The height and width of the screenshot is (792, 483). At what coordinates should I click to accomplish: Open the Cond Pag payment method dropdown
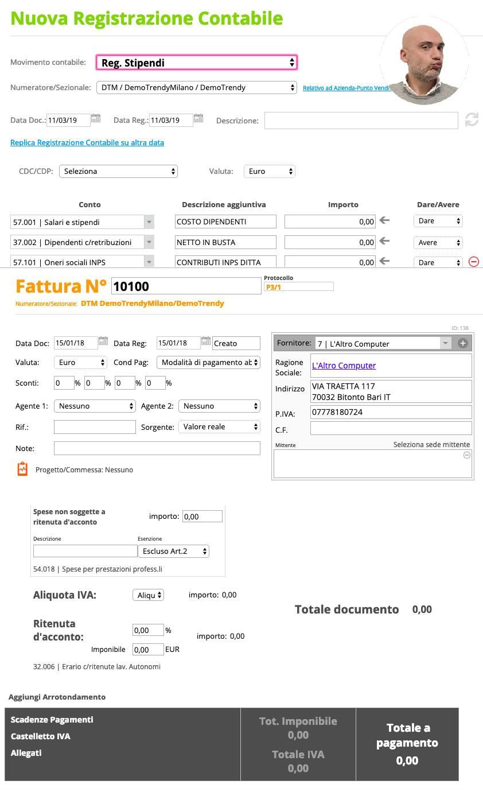click(208, 362)
